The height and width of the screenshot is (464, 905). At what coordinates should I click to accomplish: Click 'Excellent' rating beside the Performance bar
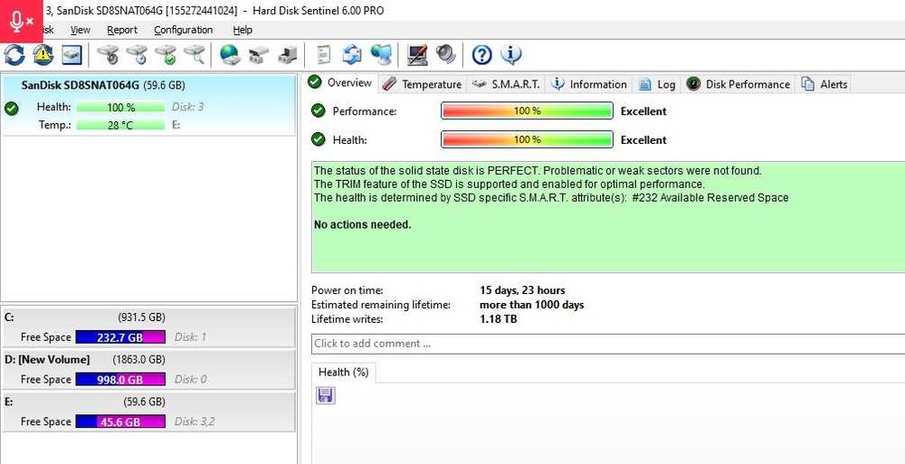(643, 111)
